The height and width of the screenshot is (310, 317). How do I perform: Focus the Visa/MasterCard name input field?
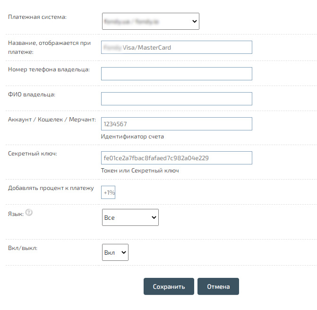176,47
